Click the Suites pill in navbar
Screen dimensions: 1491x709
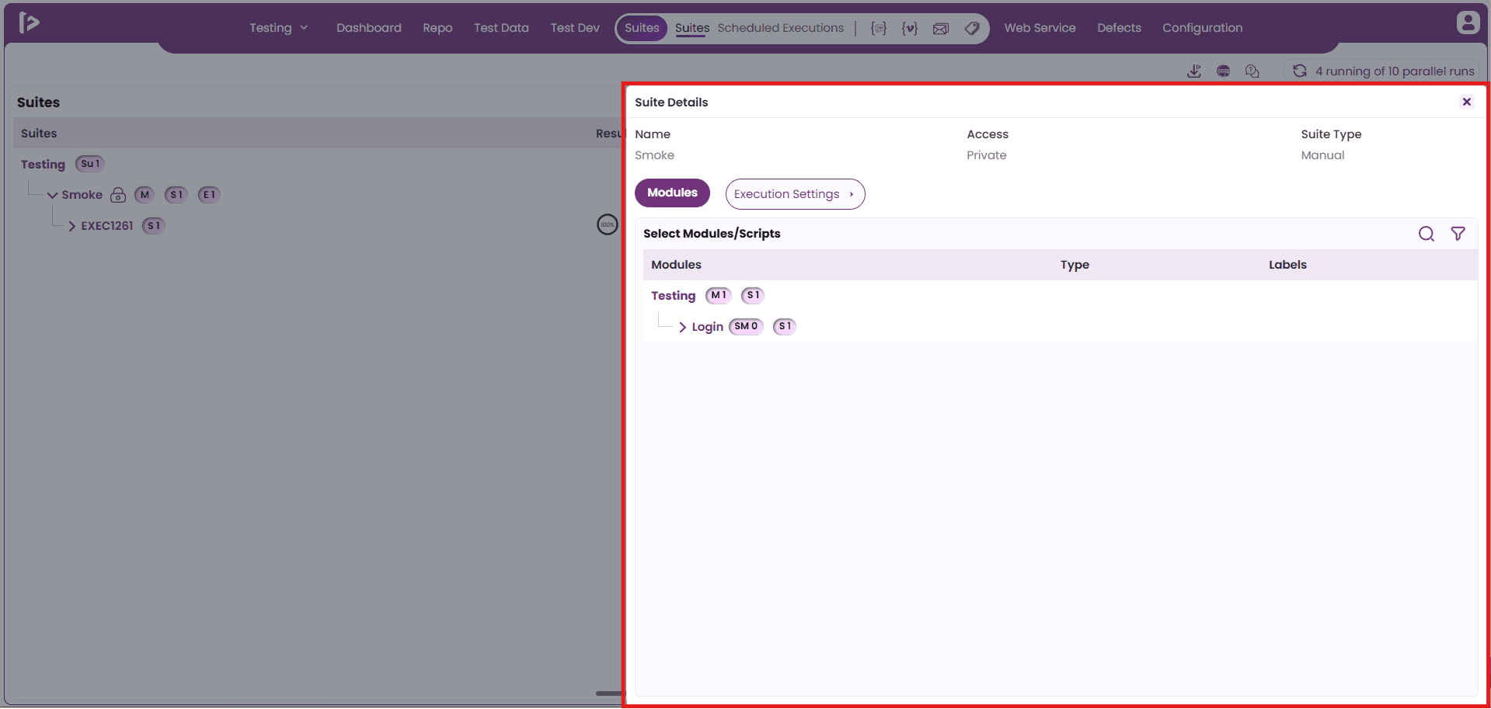642,28
